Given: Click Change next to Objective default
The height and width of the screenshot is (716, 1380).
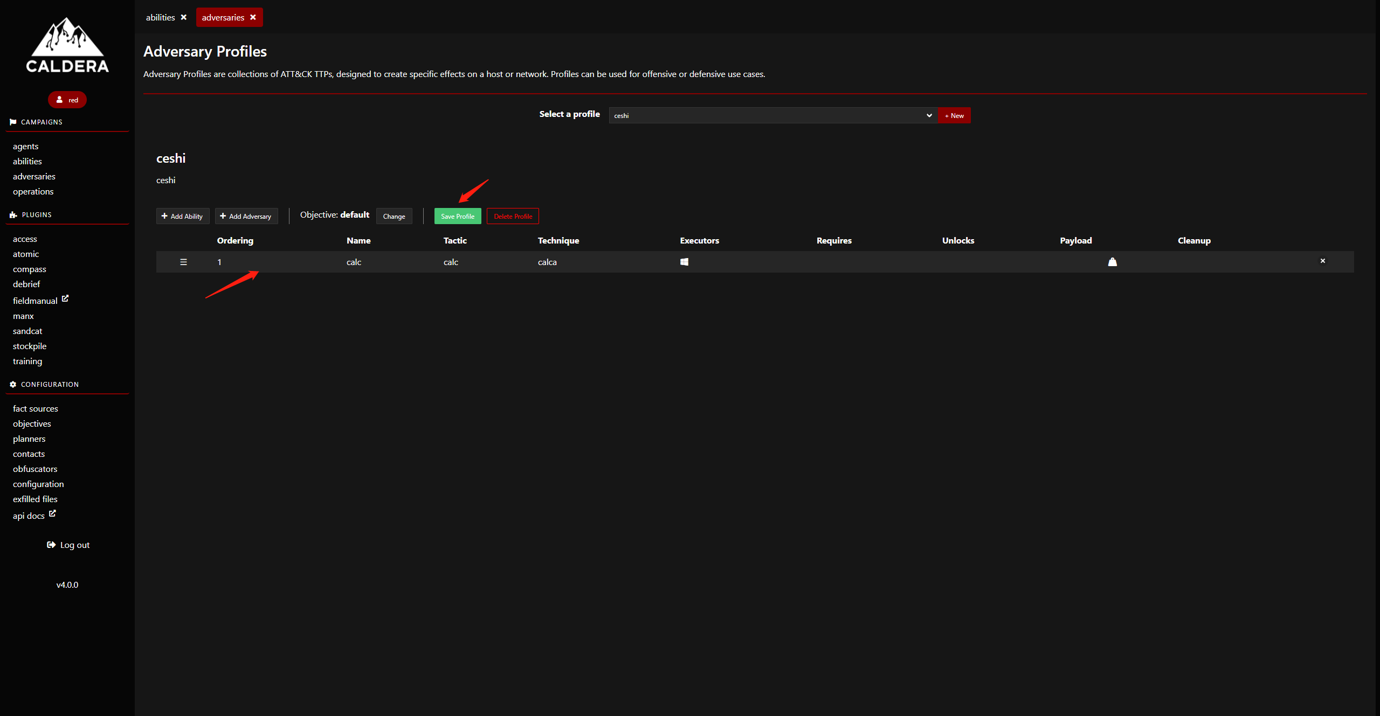Looking at the screenshot, I should pos(394,216).
